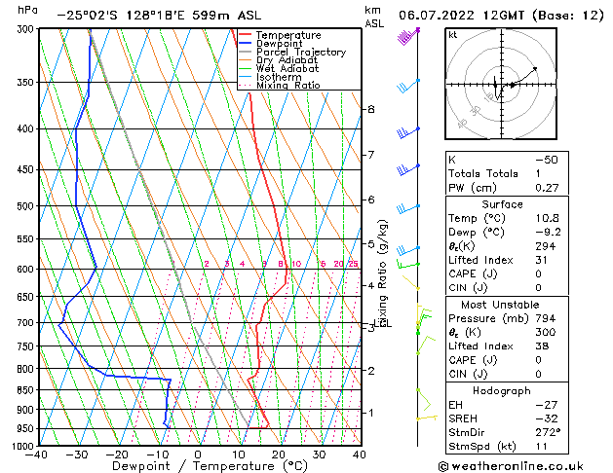
Task: Select the 300 hPa pressure label
Action: tap(27, 29)
